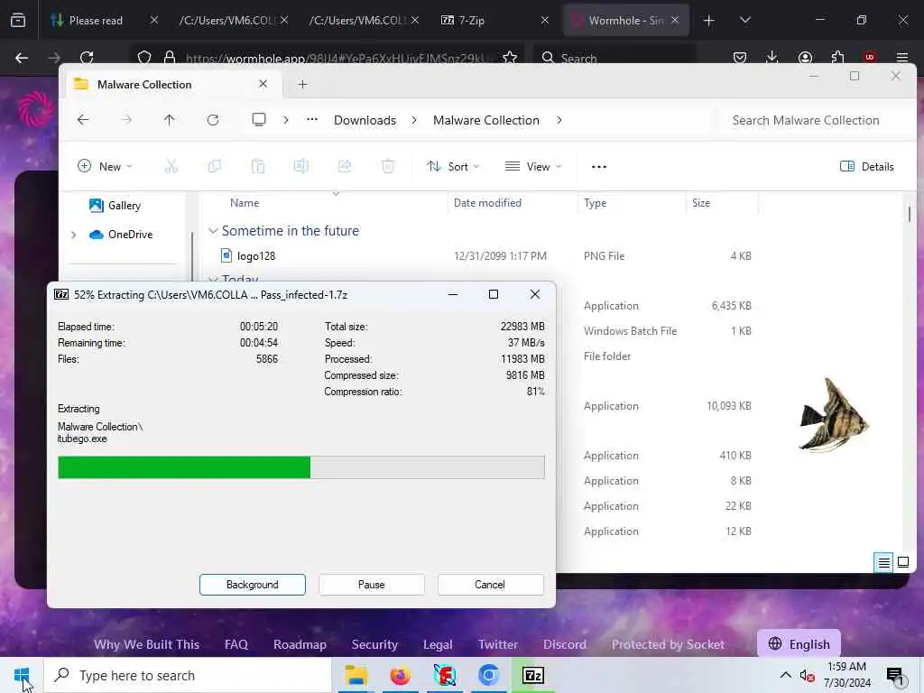Go back in File Explorer
The width and height of the screenshot is (924, 693).
point(83,120)
